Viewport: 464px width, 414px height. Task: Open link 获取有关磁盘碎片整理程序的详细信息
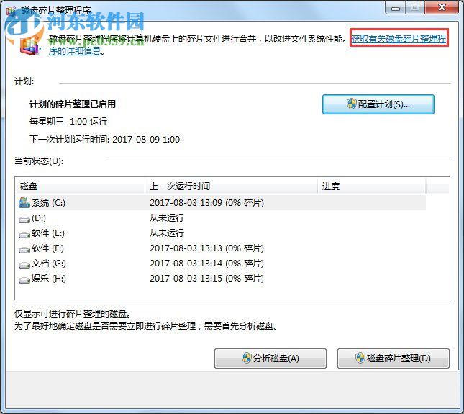pos(399,38)
